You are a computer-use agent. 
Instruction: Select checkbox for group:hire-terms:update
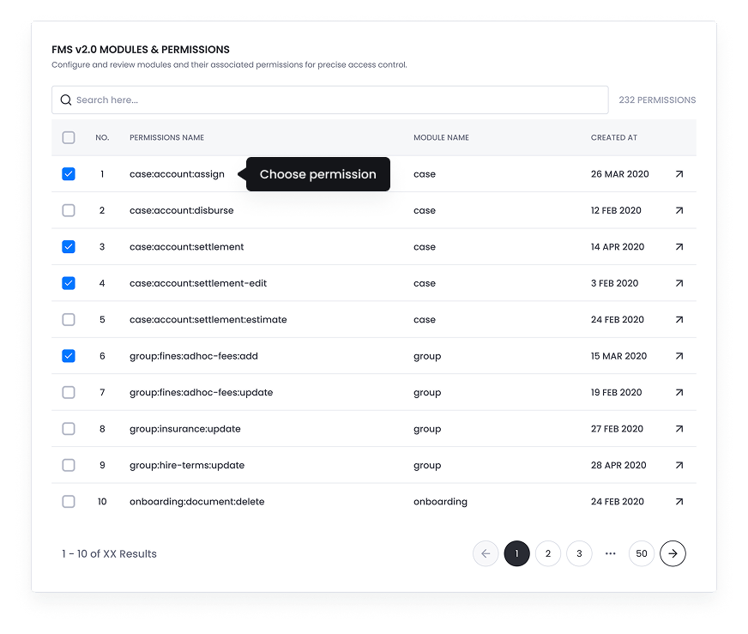[x=69, y=465]
